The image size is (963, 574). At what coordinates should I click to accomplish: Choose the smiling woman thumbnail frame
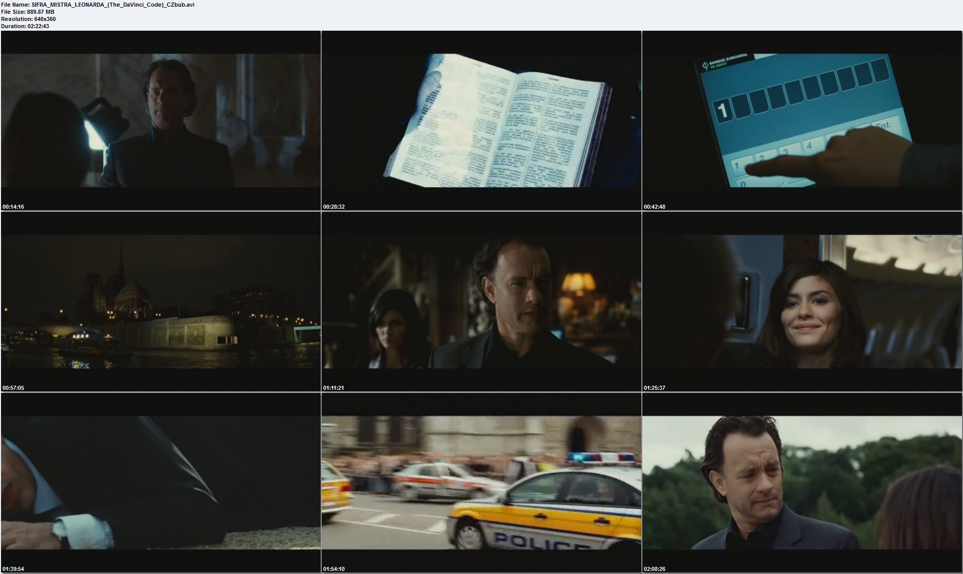pos(802,301)
